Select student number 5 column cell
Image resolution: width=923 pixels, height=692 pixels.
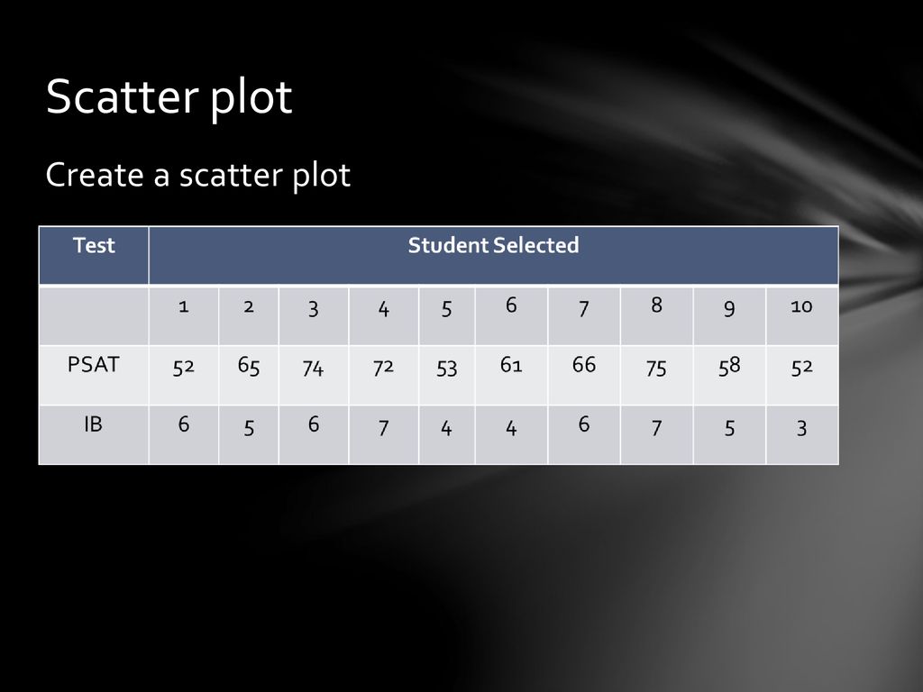coord(446,309)
